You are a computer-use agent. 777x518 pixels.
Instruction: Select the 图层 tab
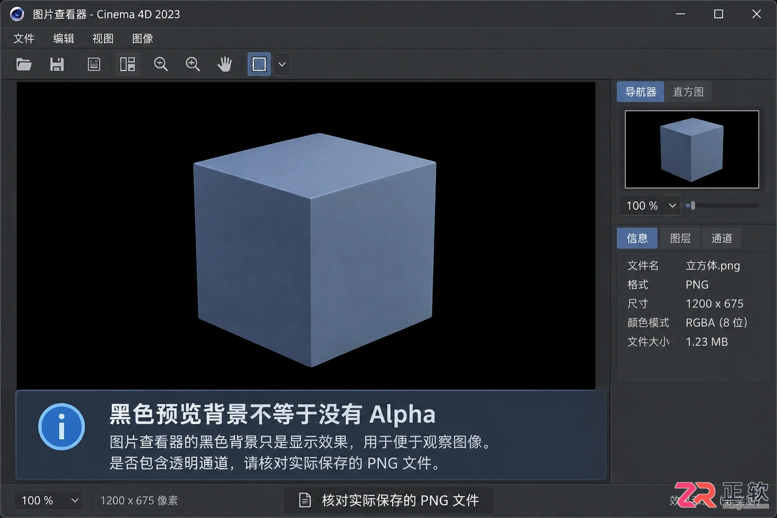click(x=680, y=238)
